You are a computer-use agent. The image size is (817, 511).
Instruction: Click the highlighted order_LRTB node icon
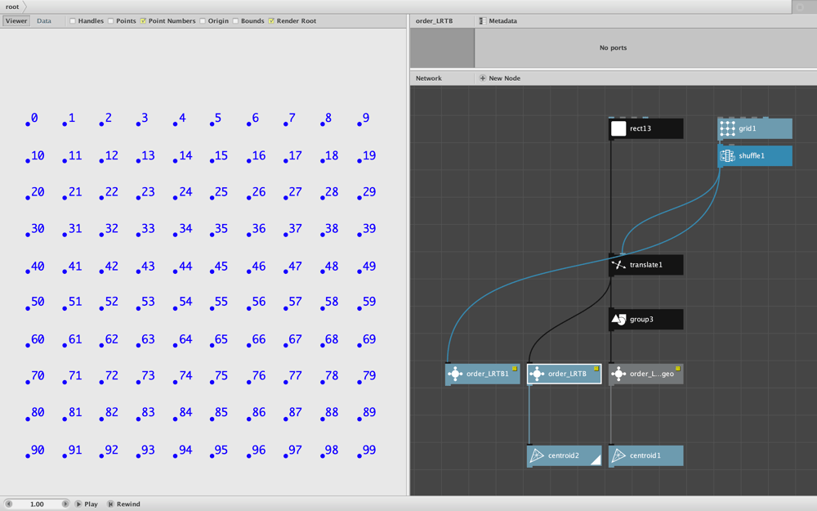(537, 374)
